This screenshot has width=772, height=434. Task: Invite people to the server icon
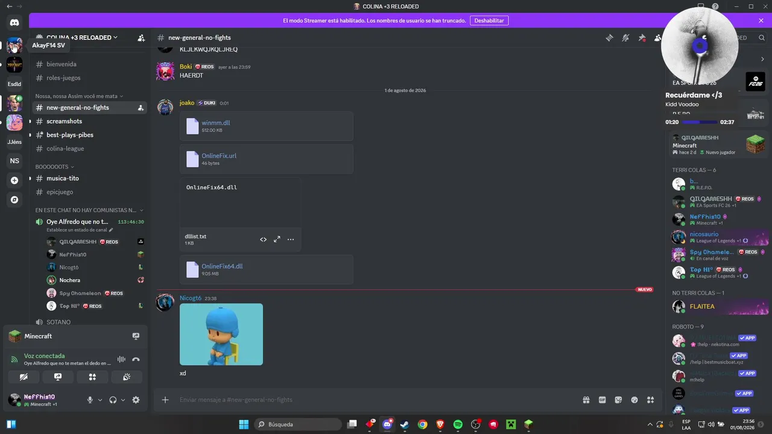coord(141,37)
